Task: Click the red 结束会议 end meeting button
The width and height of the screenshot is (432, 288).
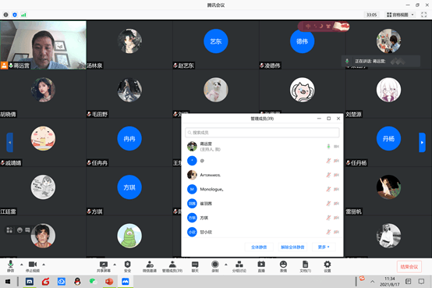Action: (409, 267)
